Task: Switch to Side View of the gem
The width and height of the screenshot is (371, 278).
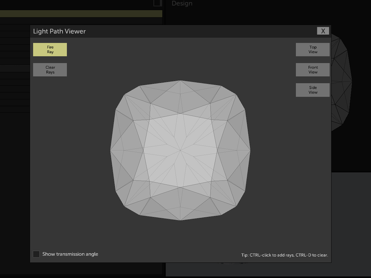Action: [x=312, y=90]
